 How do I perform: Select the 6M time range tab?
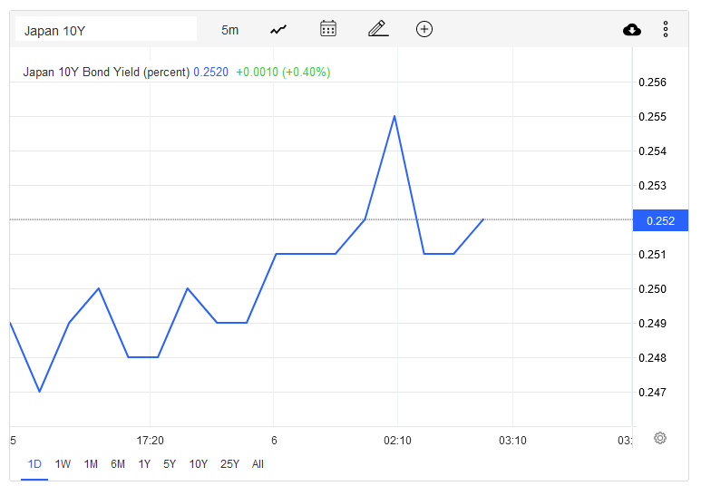[x=118, y=464]
